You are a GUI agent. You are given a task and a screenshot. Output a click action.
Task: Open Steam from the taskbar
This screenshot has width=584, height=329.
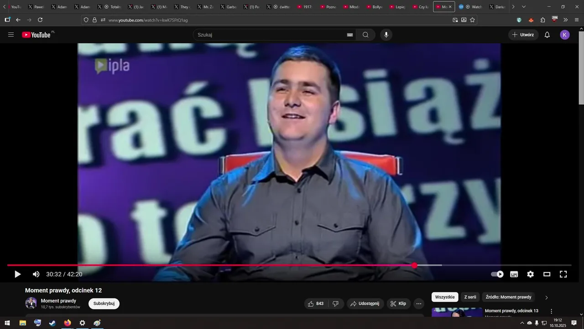click(52, 323)
